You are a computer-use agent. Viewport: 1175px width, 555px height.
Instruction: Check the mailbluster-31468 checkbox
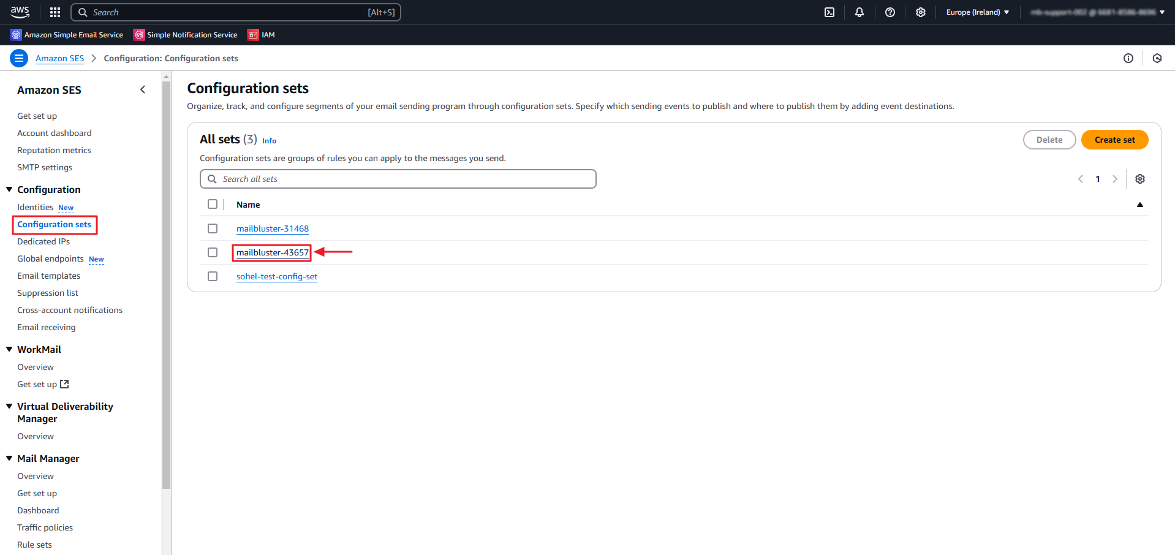coord(213,228)
